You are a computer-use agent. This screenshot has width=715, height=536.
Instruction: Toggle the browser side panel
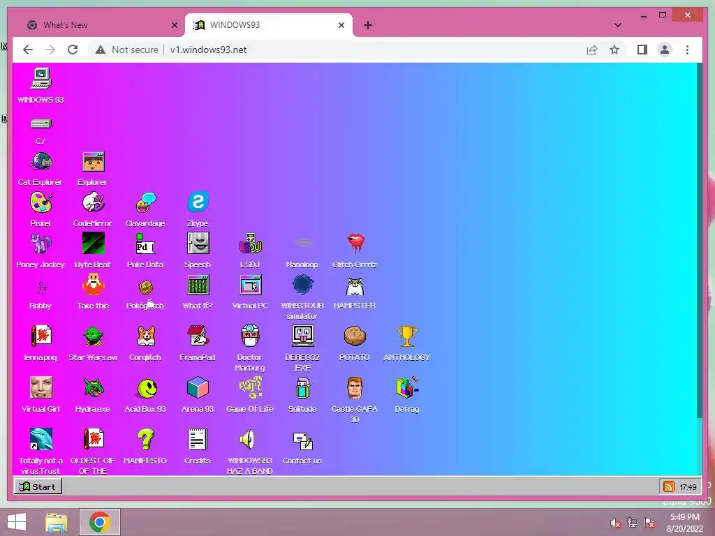[642, 50]
